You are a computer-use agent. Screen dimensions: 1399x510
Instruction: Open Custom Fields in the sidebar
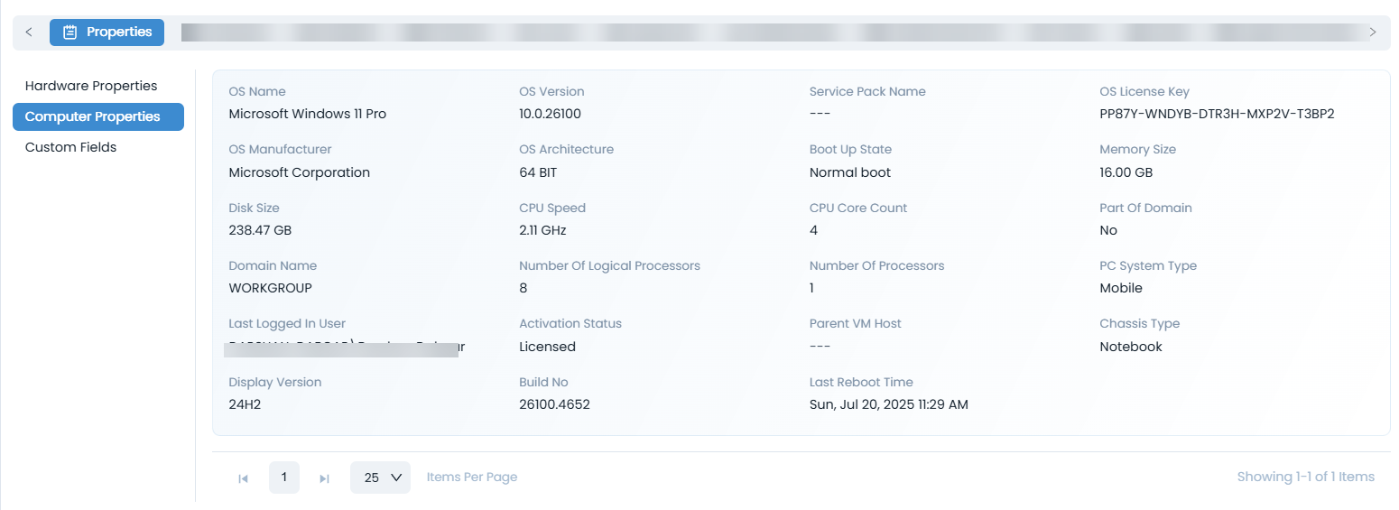tap(70, 147)
